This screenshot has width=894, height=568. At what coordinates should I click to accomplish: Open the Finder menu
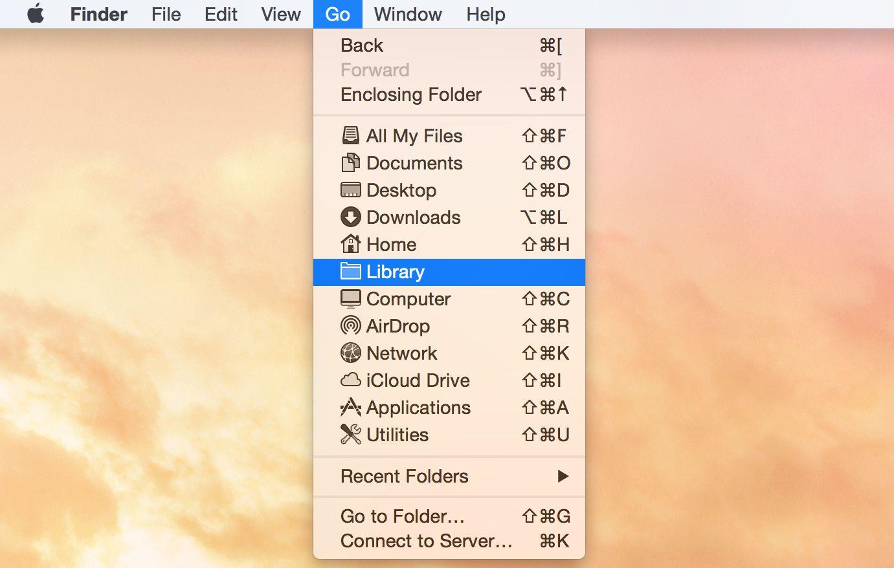click(99, 14)
